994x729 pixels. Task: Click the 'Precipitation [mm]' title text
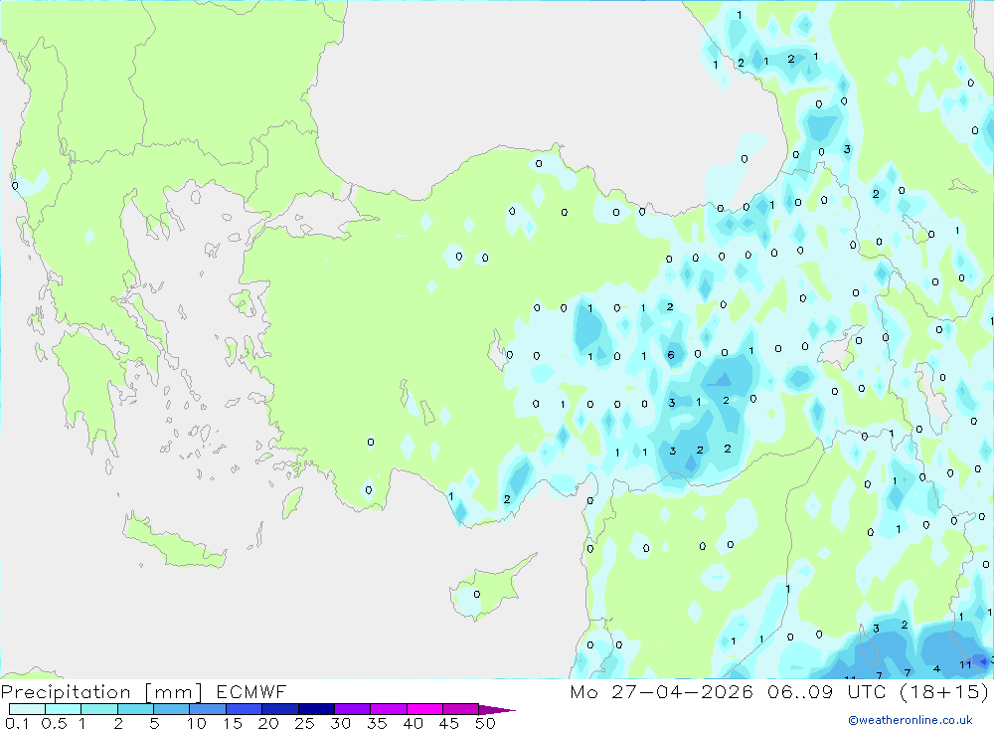pyautogui.click(x=102, y=692)
